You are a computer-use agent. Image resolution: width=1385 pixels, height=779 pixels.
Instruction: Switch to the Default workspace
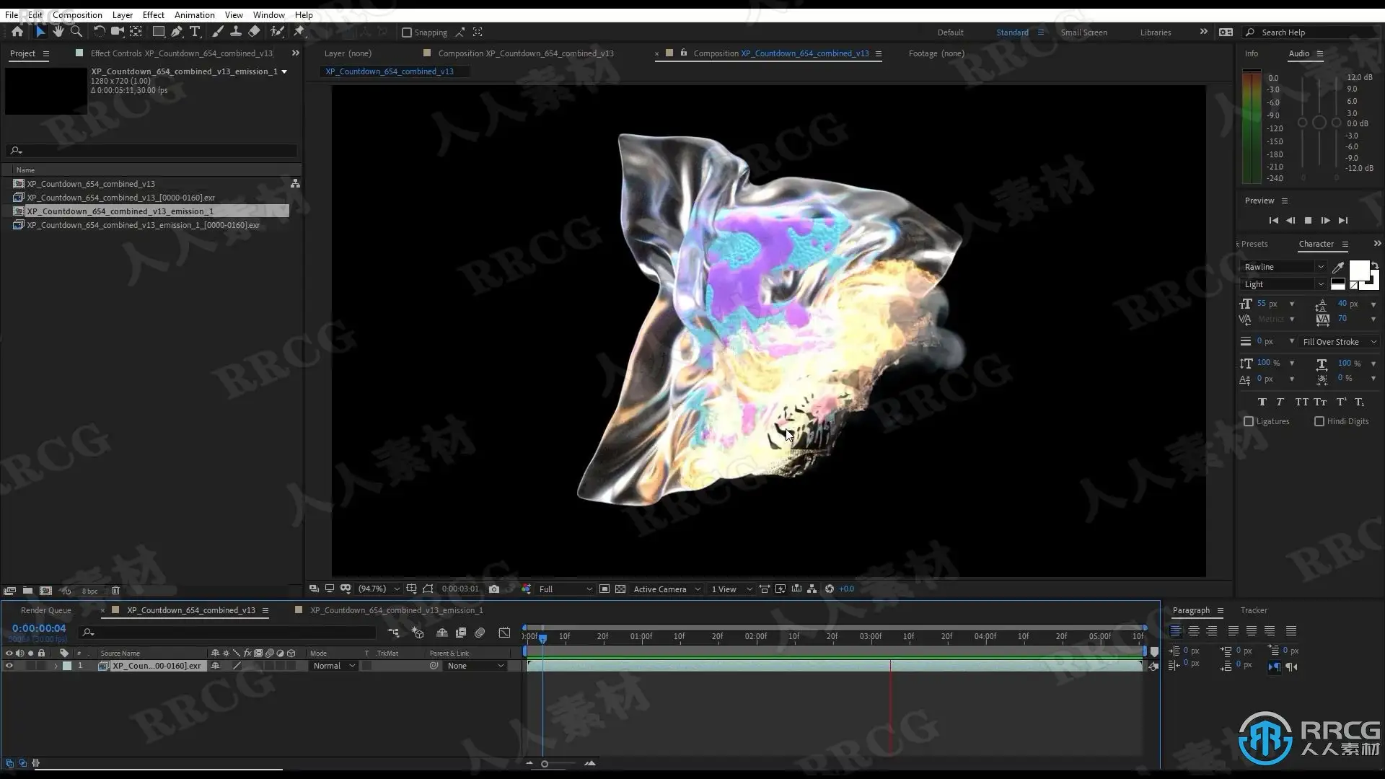point(950,32)
